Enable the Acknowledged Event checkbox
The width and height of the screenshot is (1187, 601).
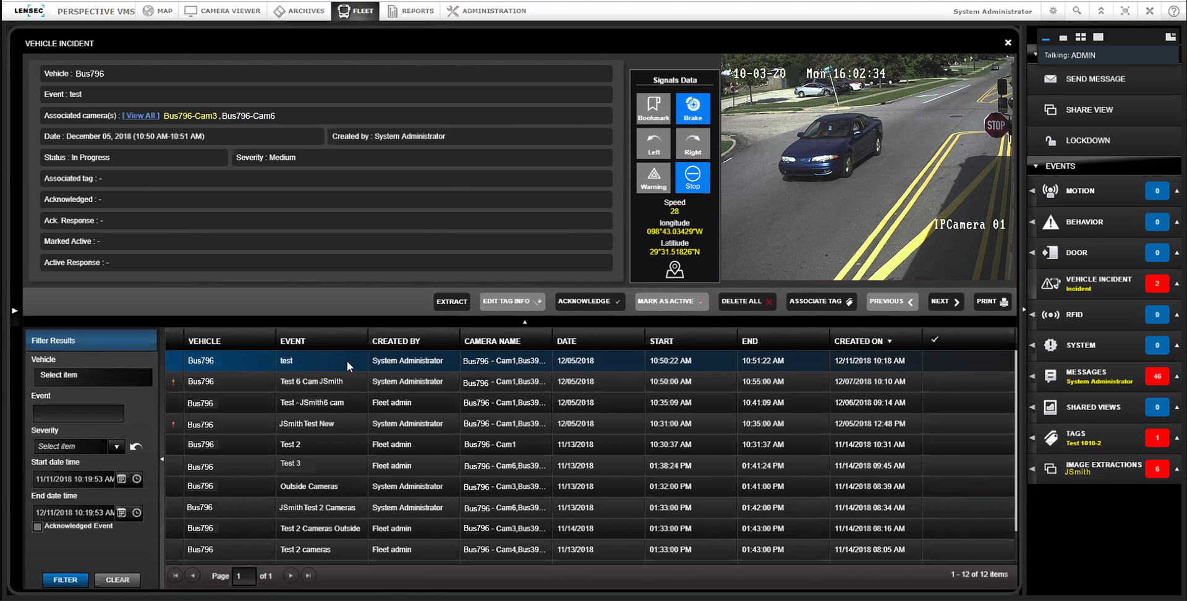point(37,526)
